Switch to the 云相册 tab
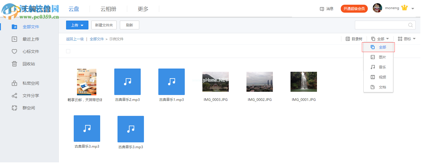 108,9
